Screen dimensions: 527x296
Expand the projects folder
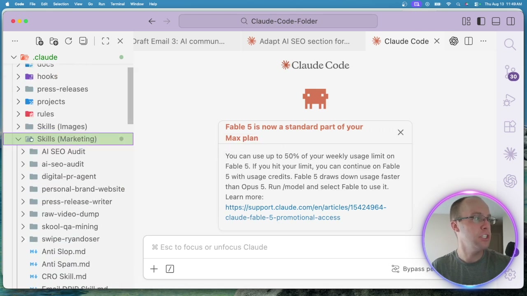click(18, 102)
